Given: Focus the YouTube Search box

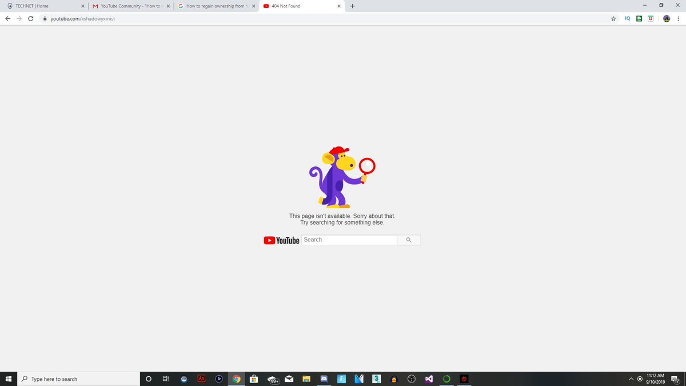Looking at the screenshot, I should [x=349, y=240].
